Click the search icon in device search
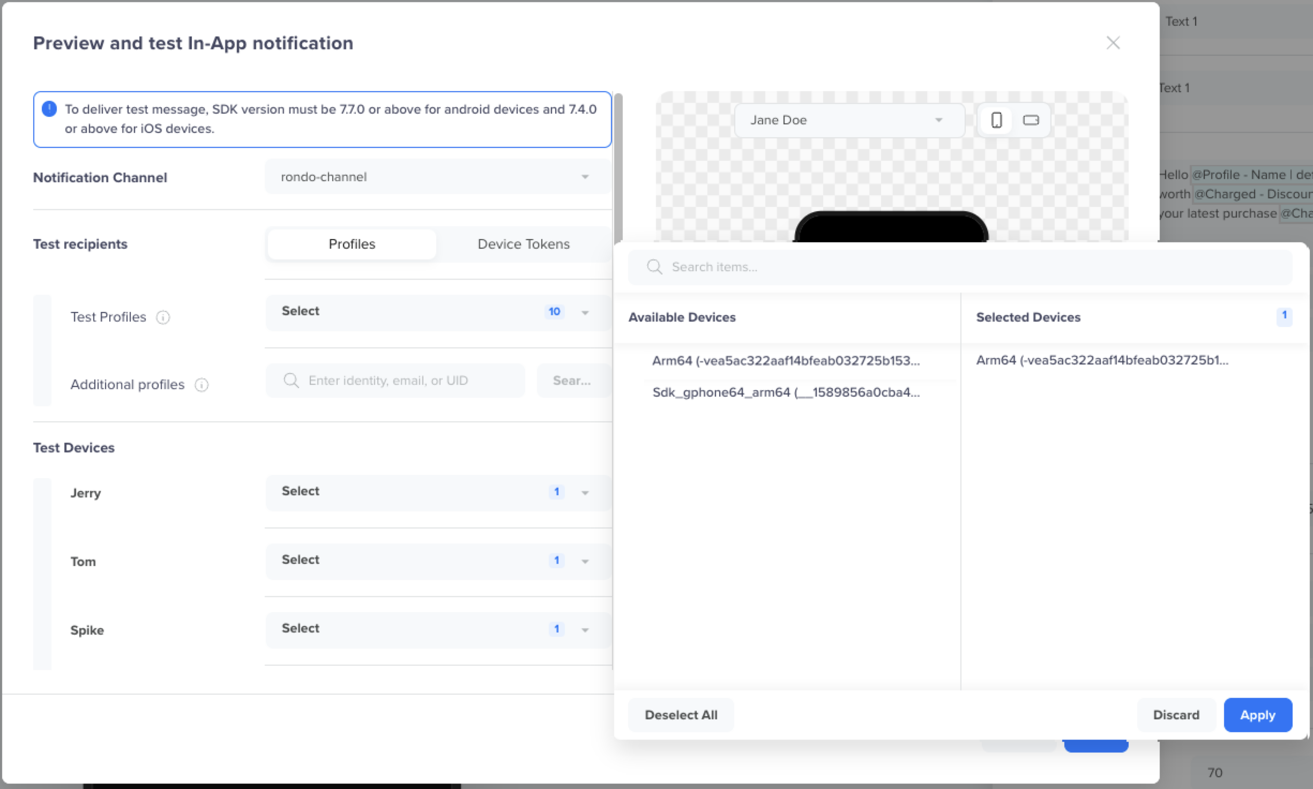This screenshot has height=789, width=1313. tap(654, 267)
